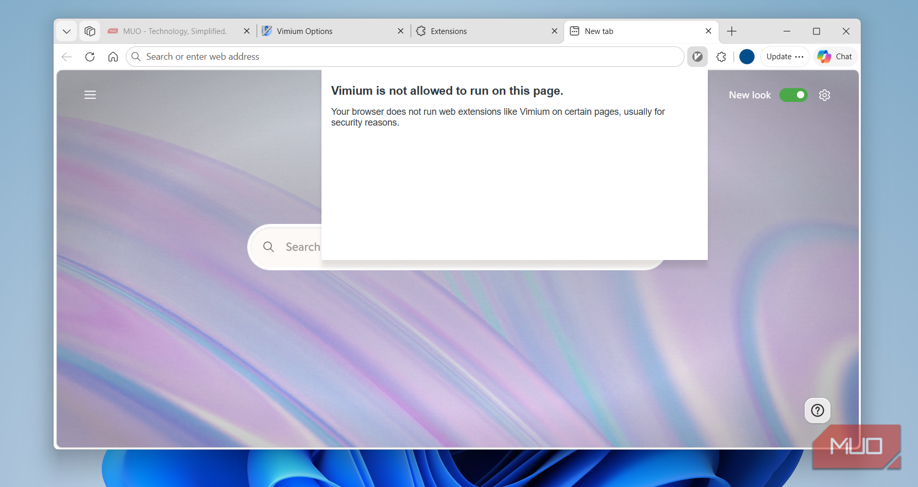Screen dimensions: 918x487
Task: Focus the page Search box
Action: [x=456, y=247]
